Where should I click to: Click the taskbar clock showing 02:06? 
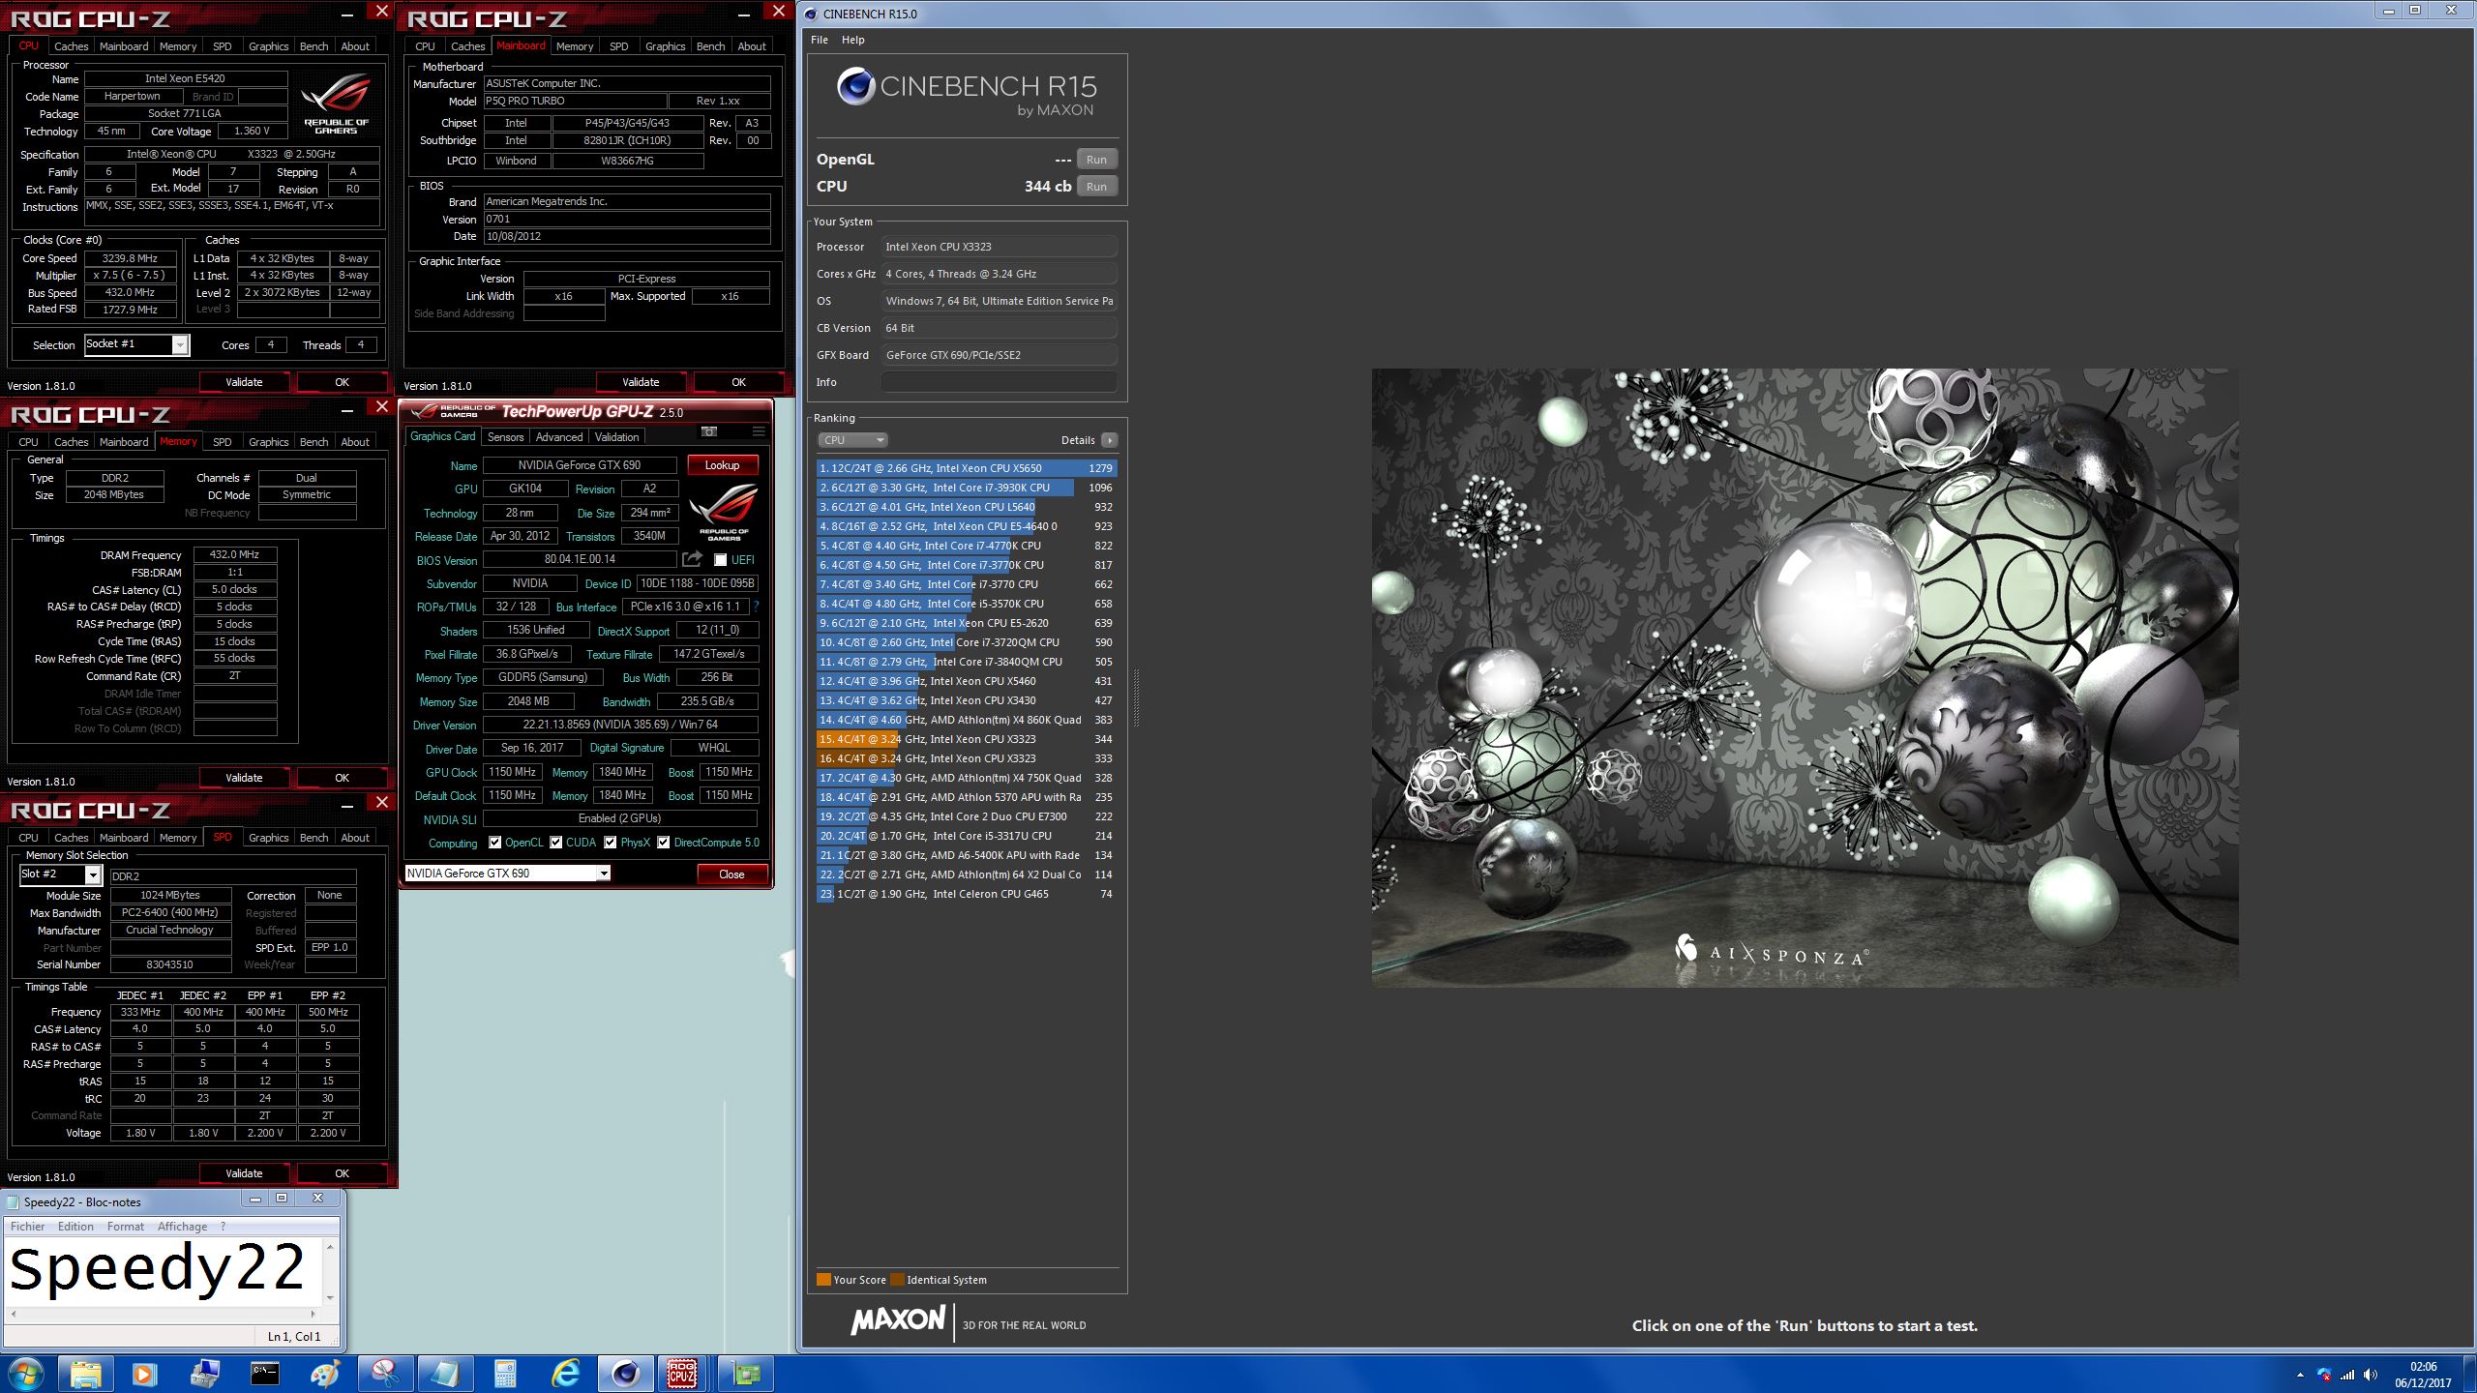[x=2423, y=1367]
